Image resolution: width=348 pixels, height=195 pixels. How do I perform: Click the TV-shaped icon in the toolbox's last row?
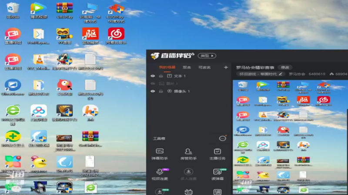coord(188,192)
